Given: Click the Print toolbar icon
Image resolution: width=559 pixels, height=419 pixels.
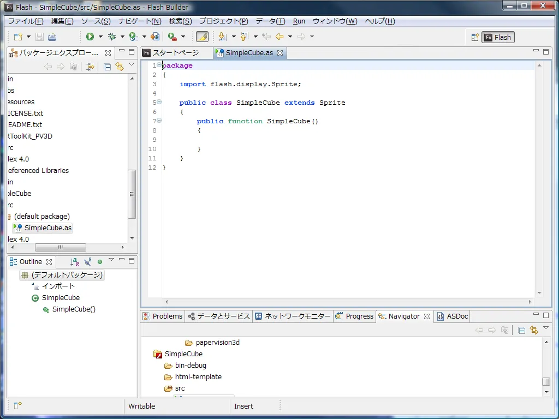Looking at the screenshot, I should coord(52,37).
